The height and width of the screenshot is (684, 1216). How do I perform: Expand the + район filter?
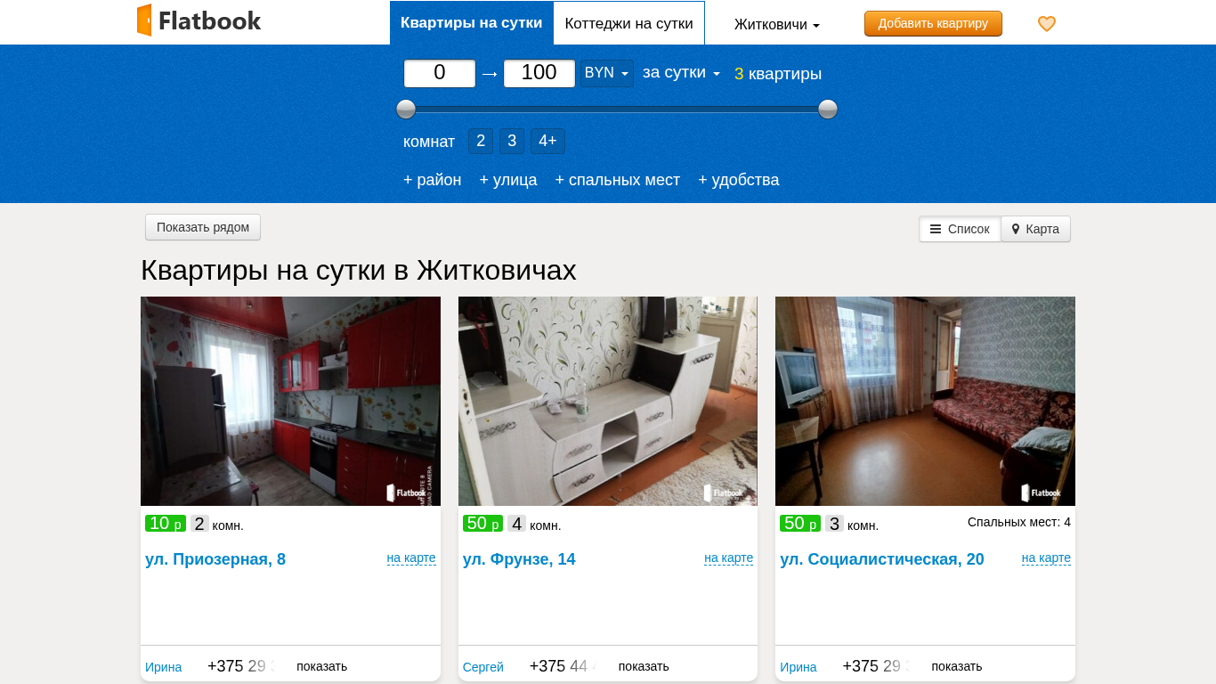[x=433, y=180]
